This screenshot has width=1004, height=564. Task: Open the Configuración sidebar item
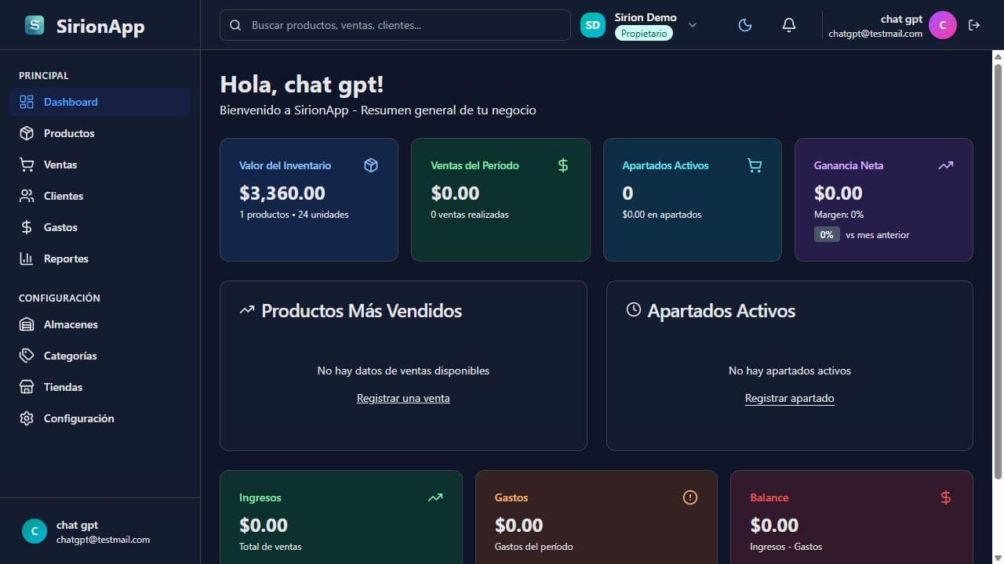pyautogui.click(x=100, y=418)
